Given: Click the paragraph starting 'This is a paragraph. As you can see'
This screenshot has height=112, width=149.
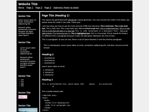Looking at the screenshot, I should click(x=82, y=40).
